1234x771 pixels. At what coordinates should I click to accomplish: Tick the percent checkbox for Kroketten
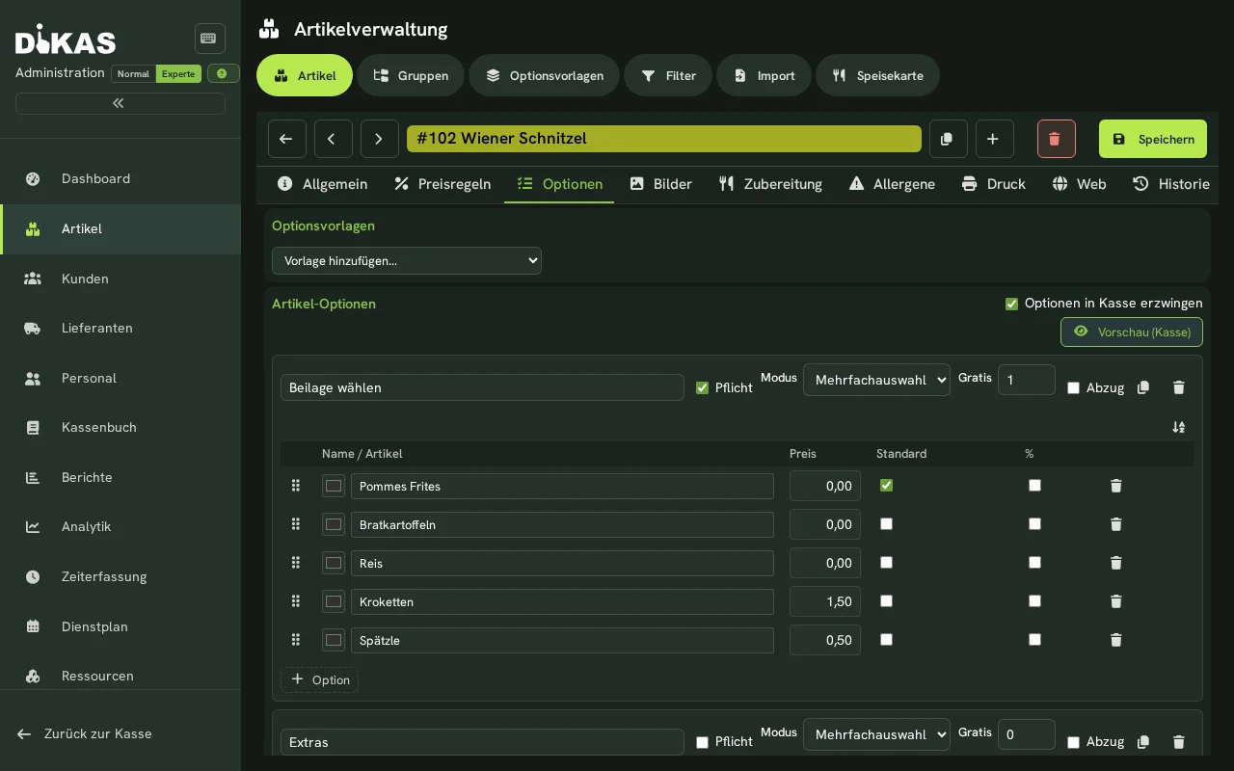pos(1034,601)
